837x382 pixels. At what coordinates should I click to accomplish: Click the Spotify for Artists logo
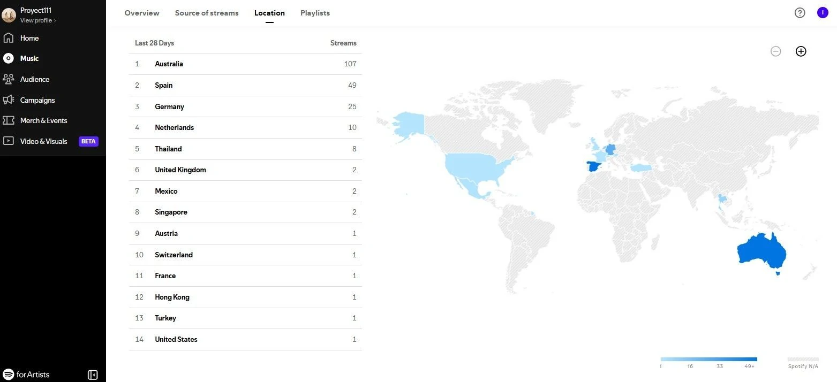tap(26, 375)
